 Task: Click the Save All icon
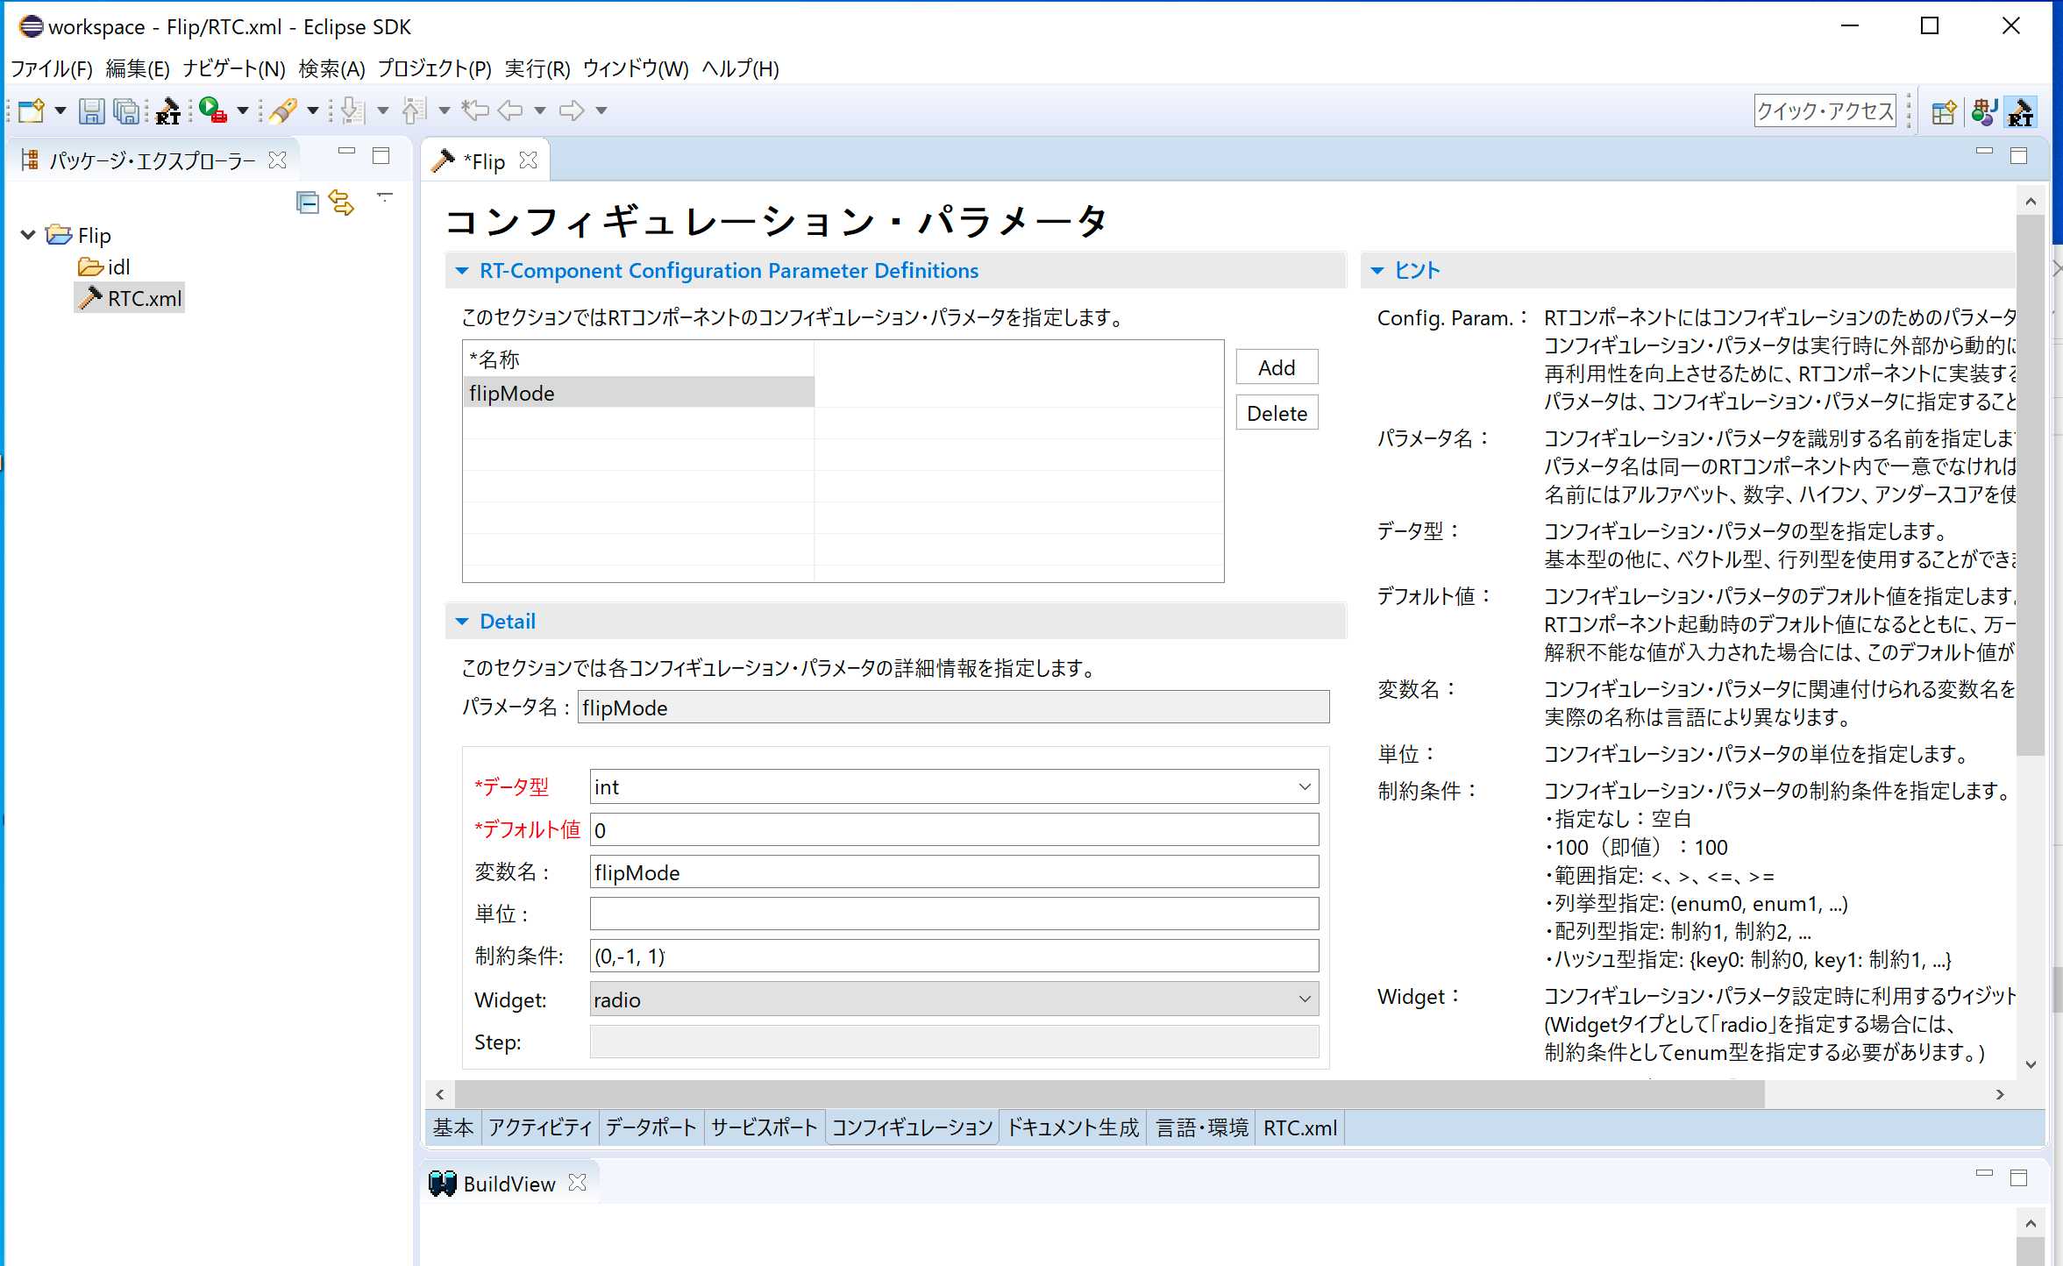click(x=127, y=110)
